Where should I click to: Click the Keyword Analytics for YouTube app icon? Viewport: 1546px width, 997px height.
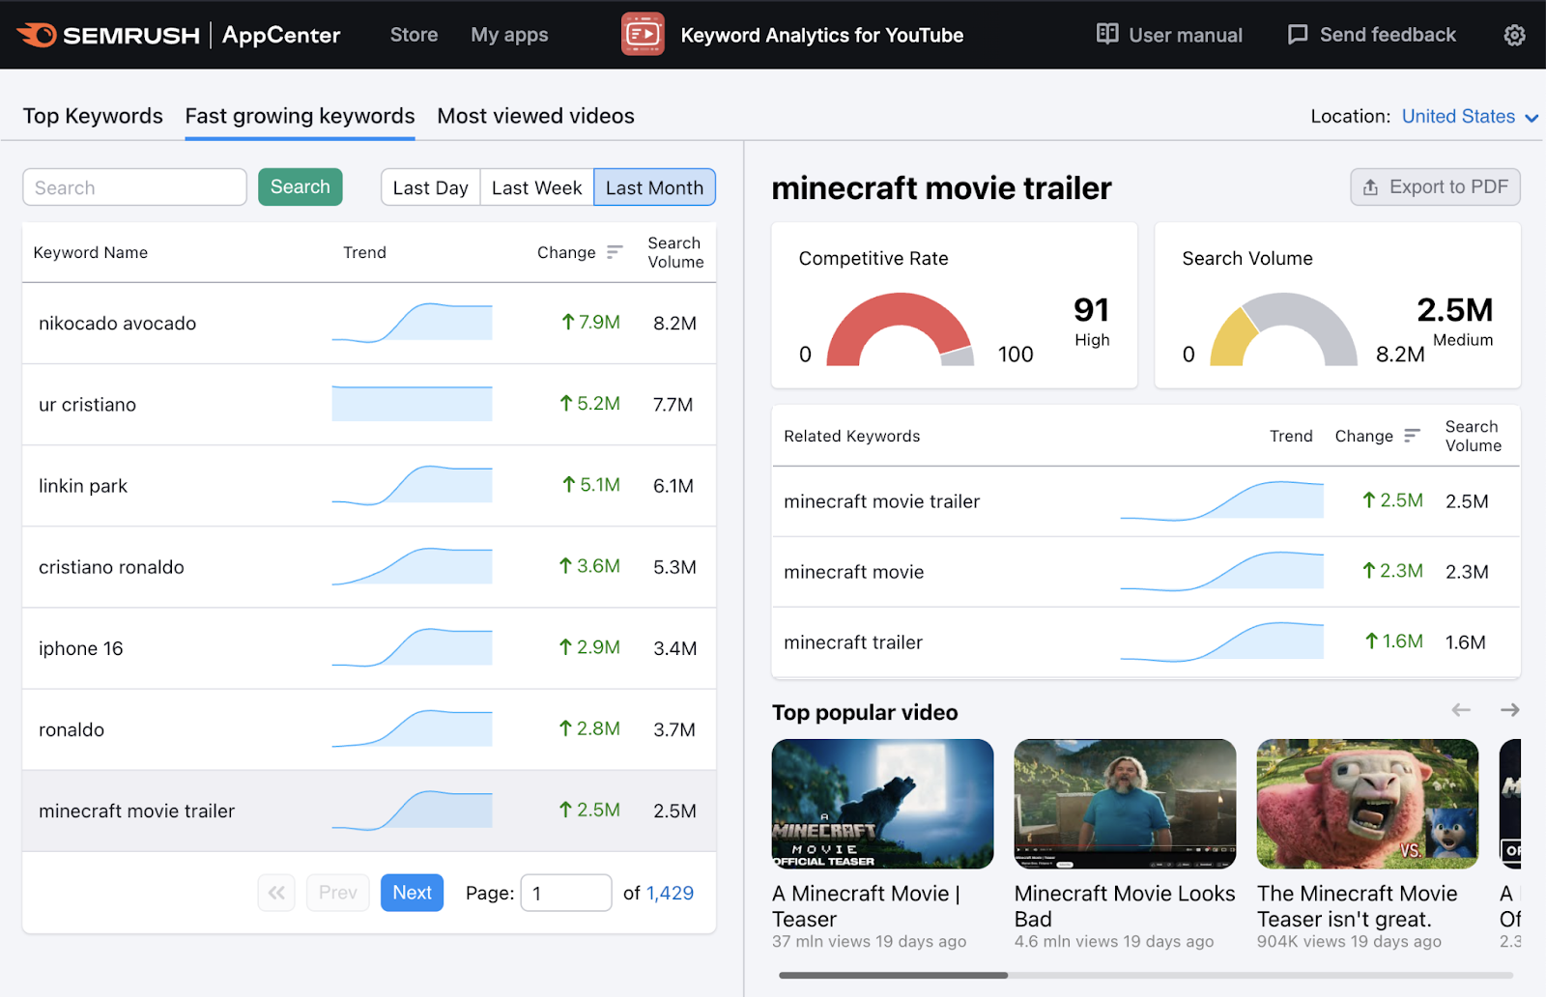pos(643,34)
